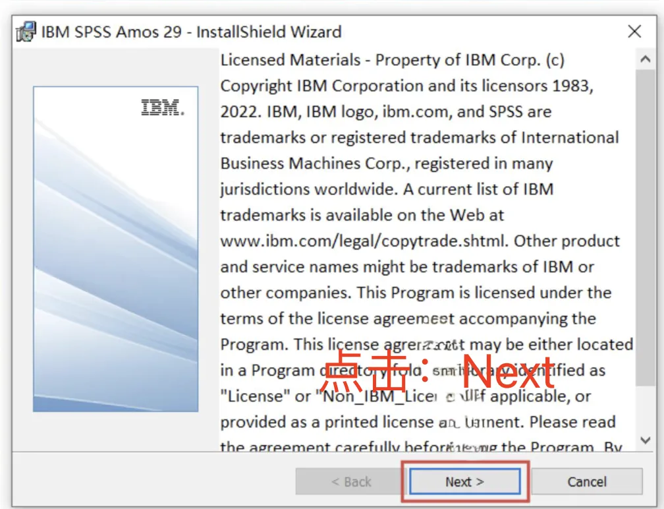This screenshot has width=664, height=509.
Task: Click 'IBM SPSS Amos 29 - InstallShield Wizard' title
Action: pos(192,32)
